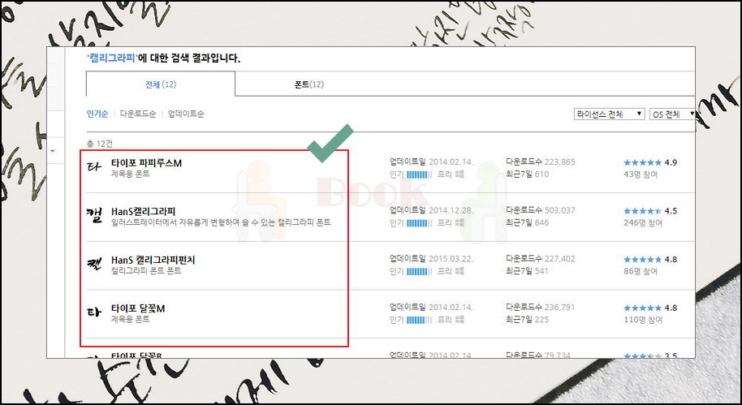Sort results by 업데이트순
The image size is (742, 405).
click(186, 114)
